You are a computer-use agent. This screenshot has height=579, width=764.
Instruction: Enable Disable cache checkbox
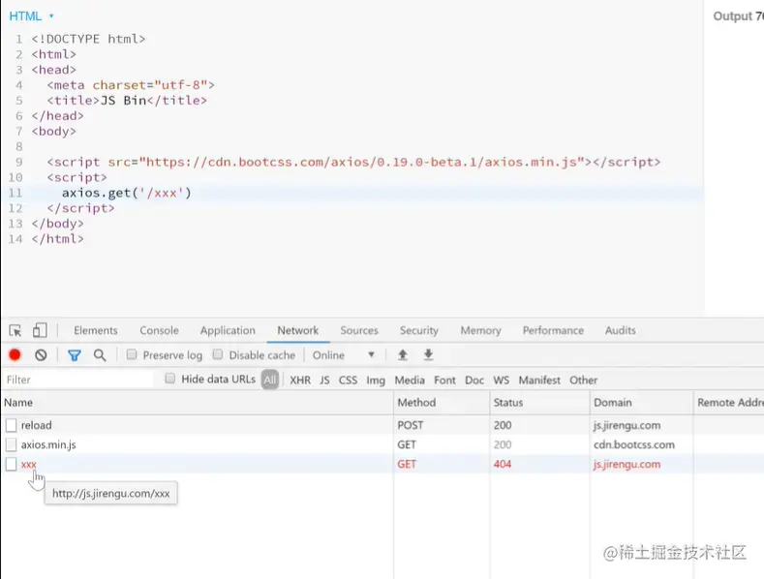pyautogui.click(x=218, y=354)
